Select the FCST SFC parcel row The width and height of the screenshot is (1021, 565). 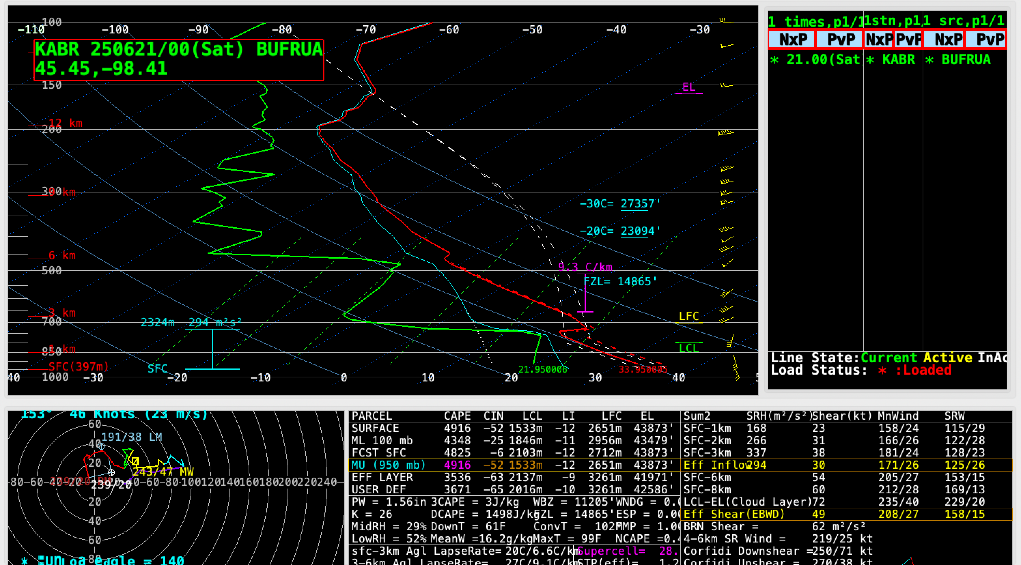514,452
